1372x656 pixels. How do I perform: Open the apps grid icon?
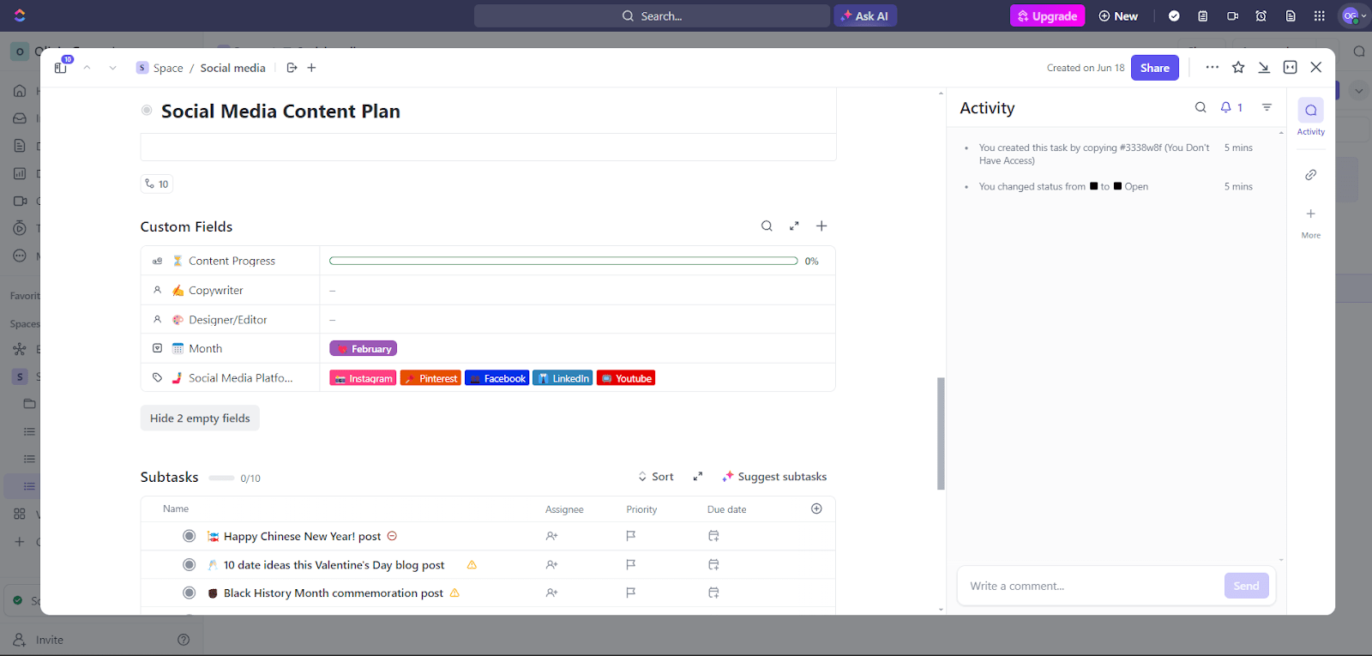click(x=1320, y=16)
